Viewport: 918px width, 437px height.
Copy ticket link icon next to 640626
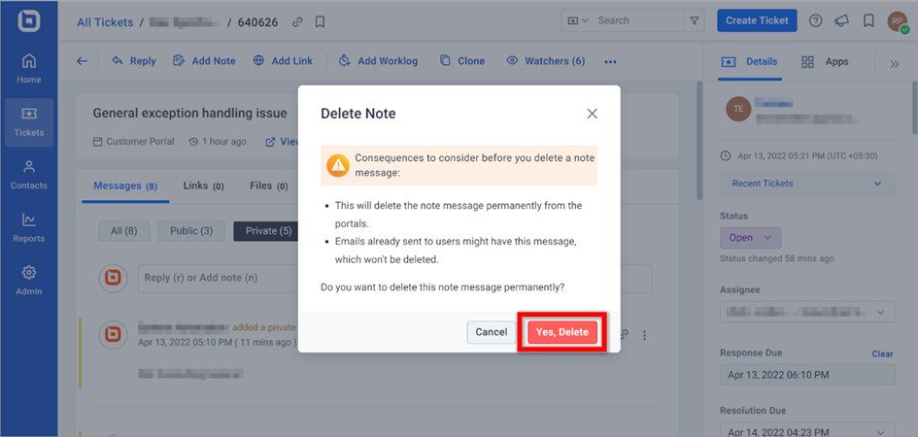(x=298, y=22)
